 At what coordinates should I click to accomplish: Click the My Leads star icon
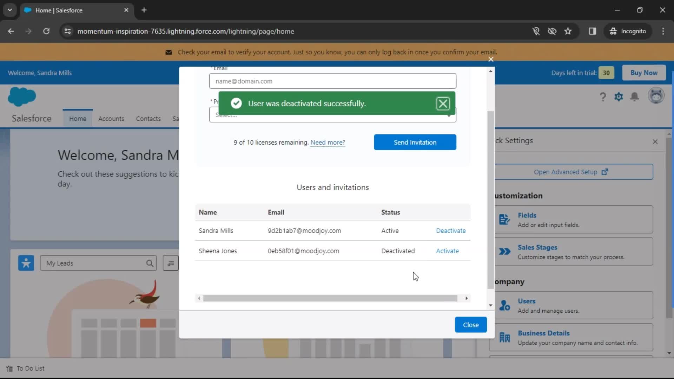(x=26, y=263)
